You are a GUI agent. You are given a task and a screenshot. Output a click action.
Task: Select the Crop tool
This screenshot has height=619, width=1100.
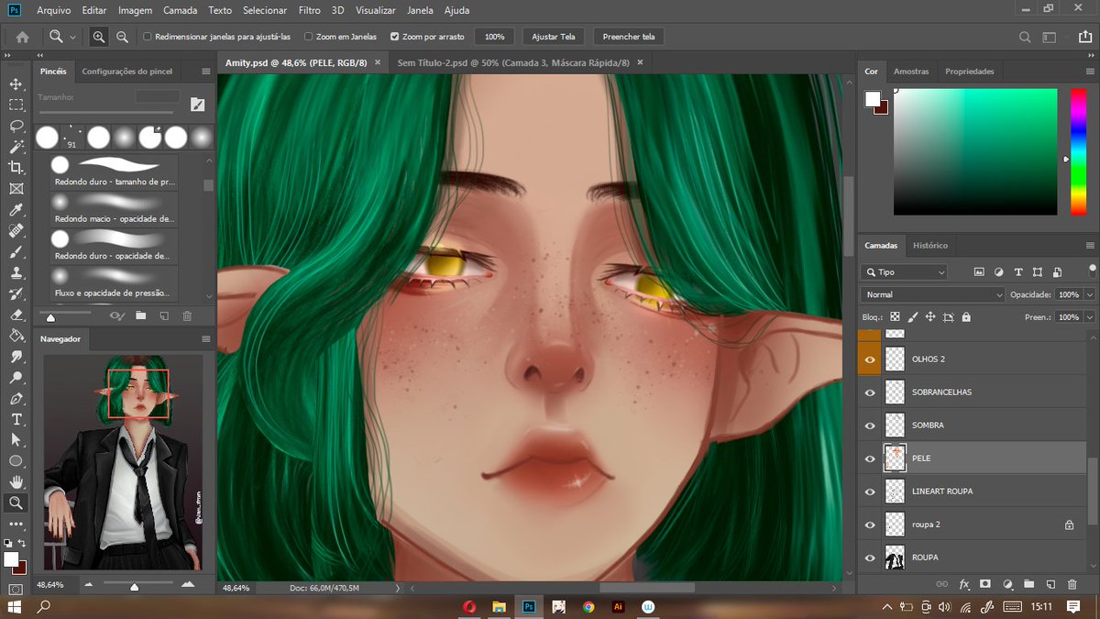(x=16, y=167)
